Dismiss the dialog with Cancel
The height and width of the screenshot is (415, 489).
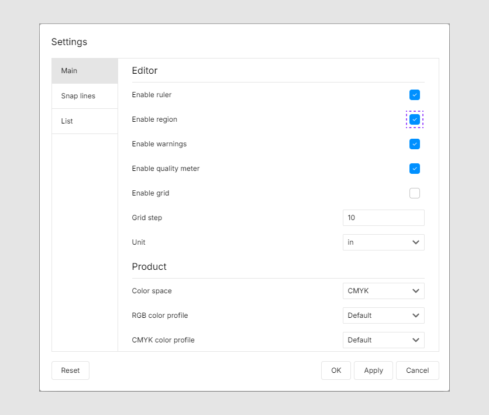tap(417, 371)
